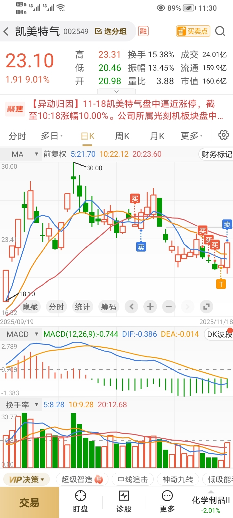The height and width of the screenshot is (518, 233).
Task: Tap the current price 23.10
Action: pos(29,61)
